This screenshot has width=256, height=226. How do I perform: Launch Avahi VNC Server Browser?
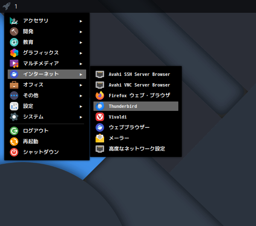point(136,85)
